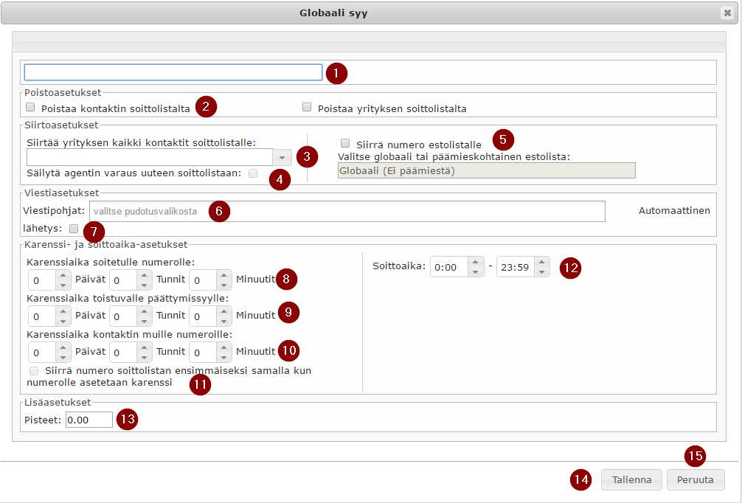This screenshot has height=503, width=742.
Task: Click Minuutit value field for toistuvalle päättymissyylle
Action: [x=203, y=316]
